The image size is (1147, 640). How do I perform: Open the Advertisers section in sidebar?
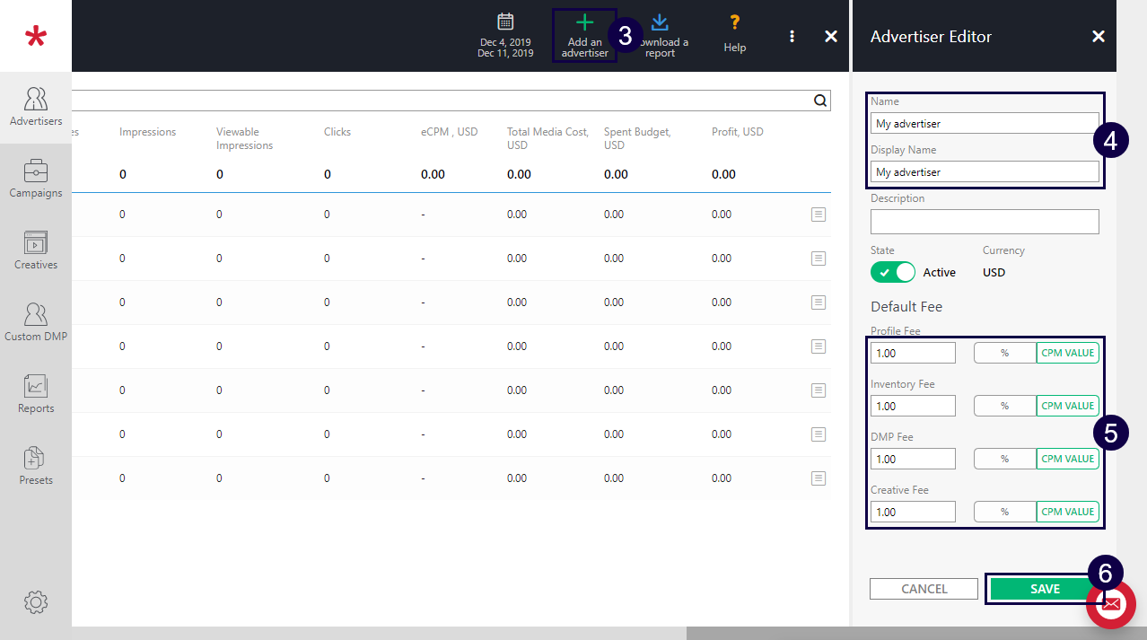coord(36,108)
